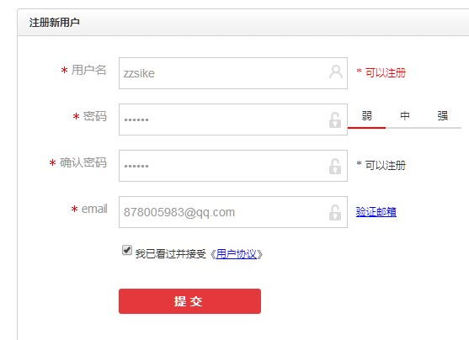The image size is (469, 340).
Task: Click the red 可以注册 message beside username
Action: point(386,72)
